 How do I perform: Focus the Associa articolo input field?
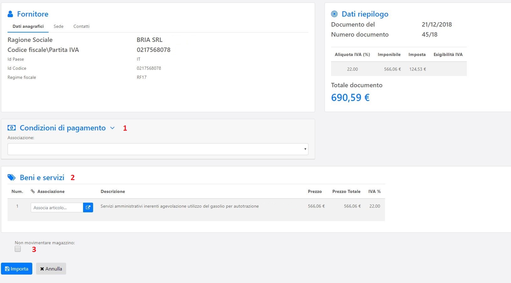(x=57, y=208)
